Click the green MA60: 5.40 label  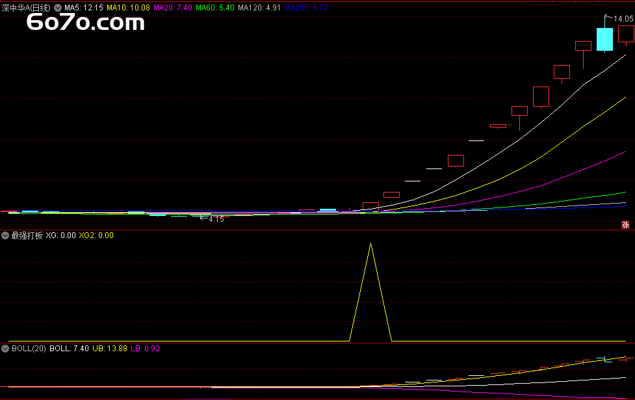coord(215,8)
